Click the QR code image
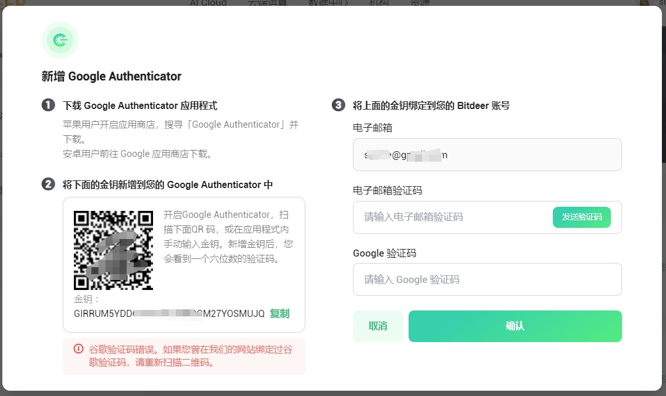Viewport: 666px width, 396px height. tap(113, 250)
